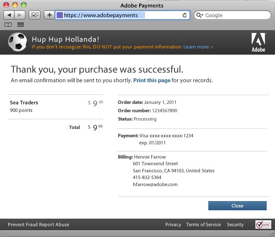This screenshot has width=275, height=237.
Task: Add bookmark with the plus button
Action: click(49, 15)
